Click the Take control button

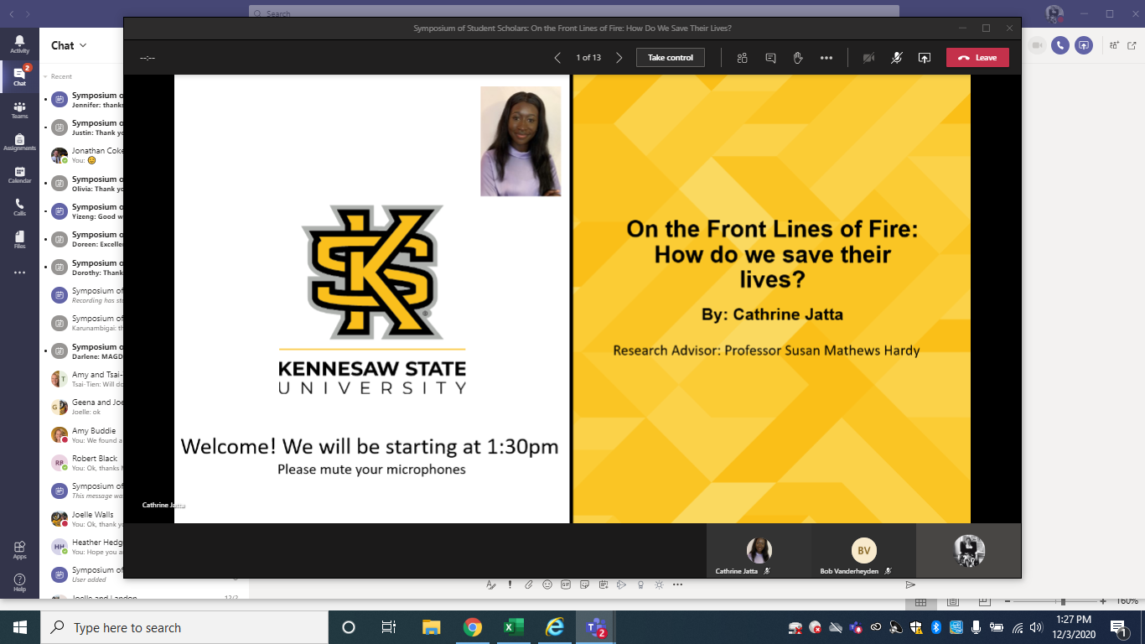[670, 58]
